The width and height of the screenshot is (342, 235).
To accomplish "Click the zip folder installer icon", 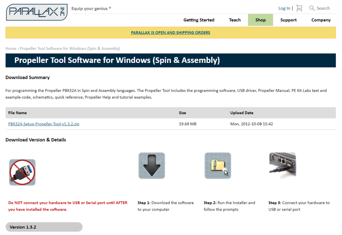I will click(218, 165).
